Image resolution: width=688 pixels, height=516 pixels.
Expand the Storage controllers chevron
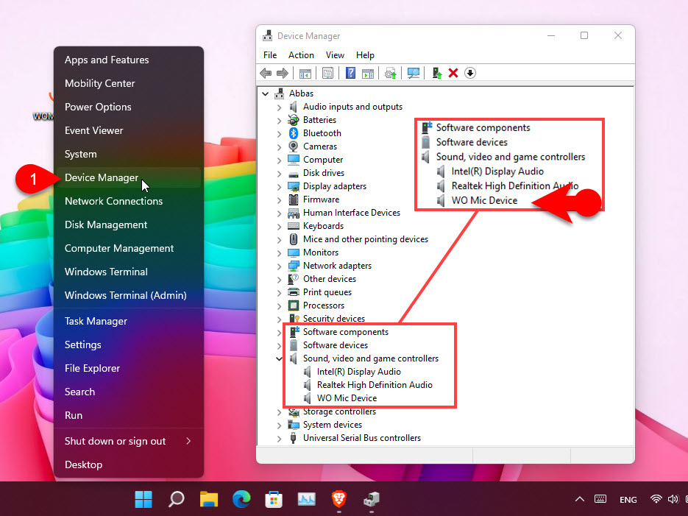pyautogui.click(x=280, y=412)
